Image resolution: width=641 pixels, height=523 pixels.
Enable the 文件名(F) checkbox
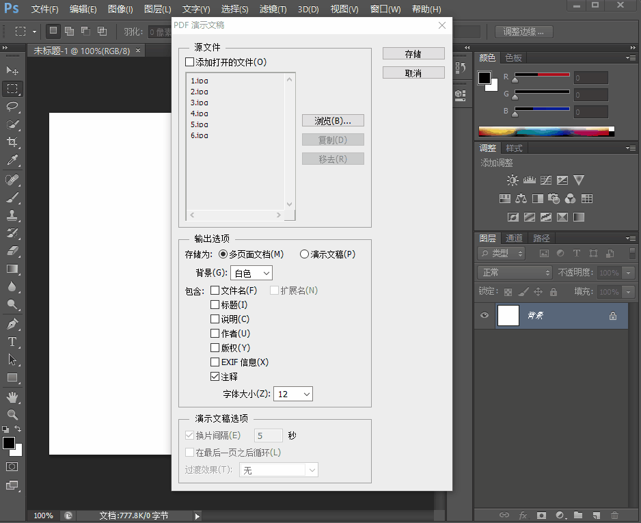[216, 290]
